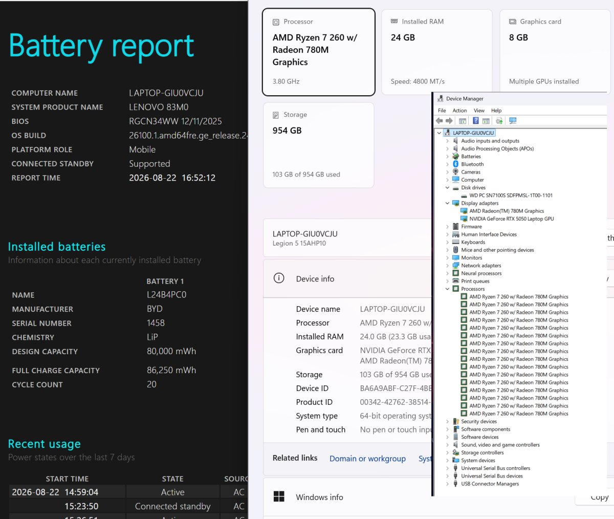The height and width of the screenshot is (519, 614).
Task: Click the NVIDIA GeForce RTX 5050 adapter icon
Action: pyautogui.click(x=464, y=219)
